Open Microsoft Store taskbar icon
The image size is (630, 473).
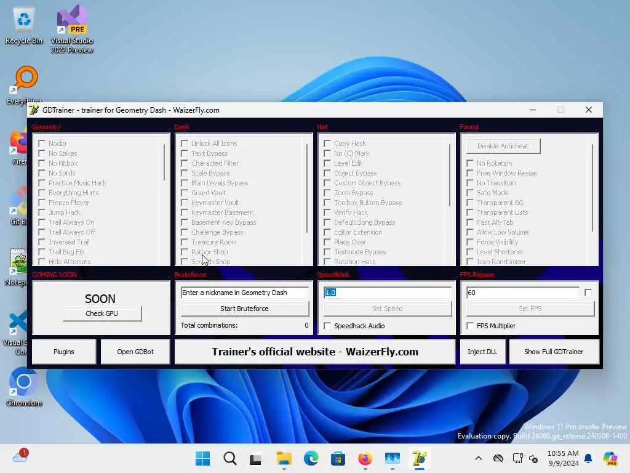point(338,458)
